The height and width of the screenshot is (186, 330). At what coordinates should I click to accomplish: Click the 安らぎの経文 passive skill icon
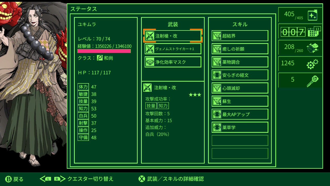[217, 75]
